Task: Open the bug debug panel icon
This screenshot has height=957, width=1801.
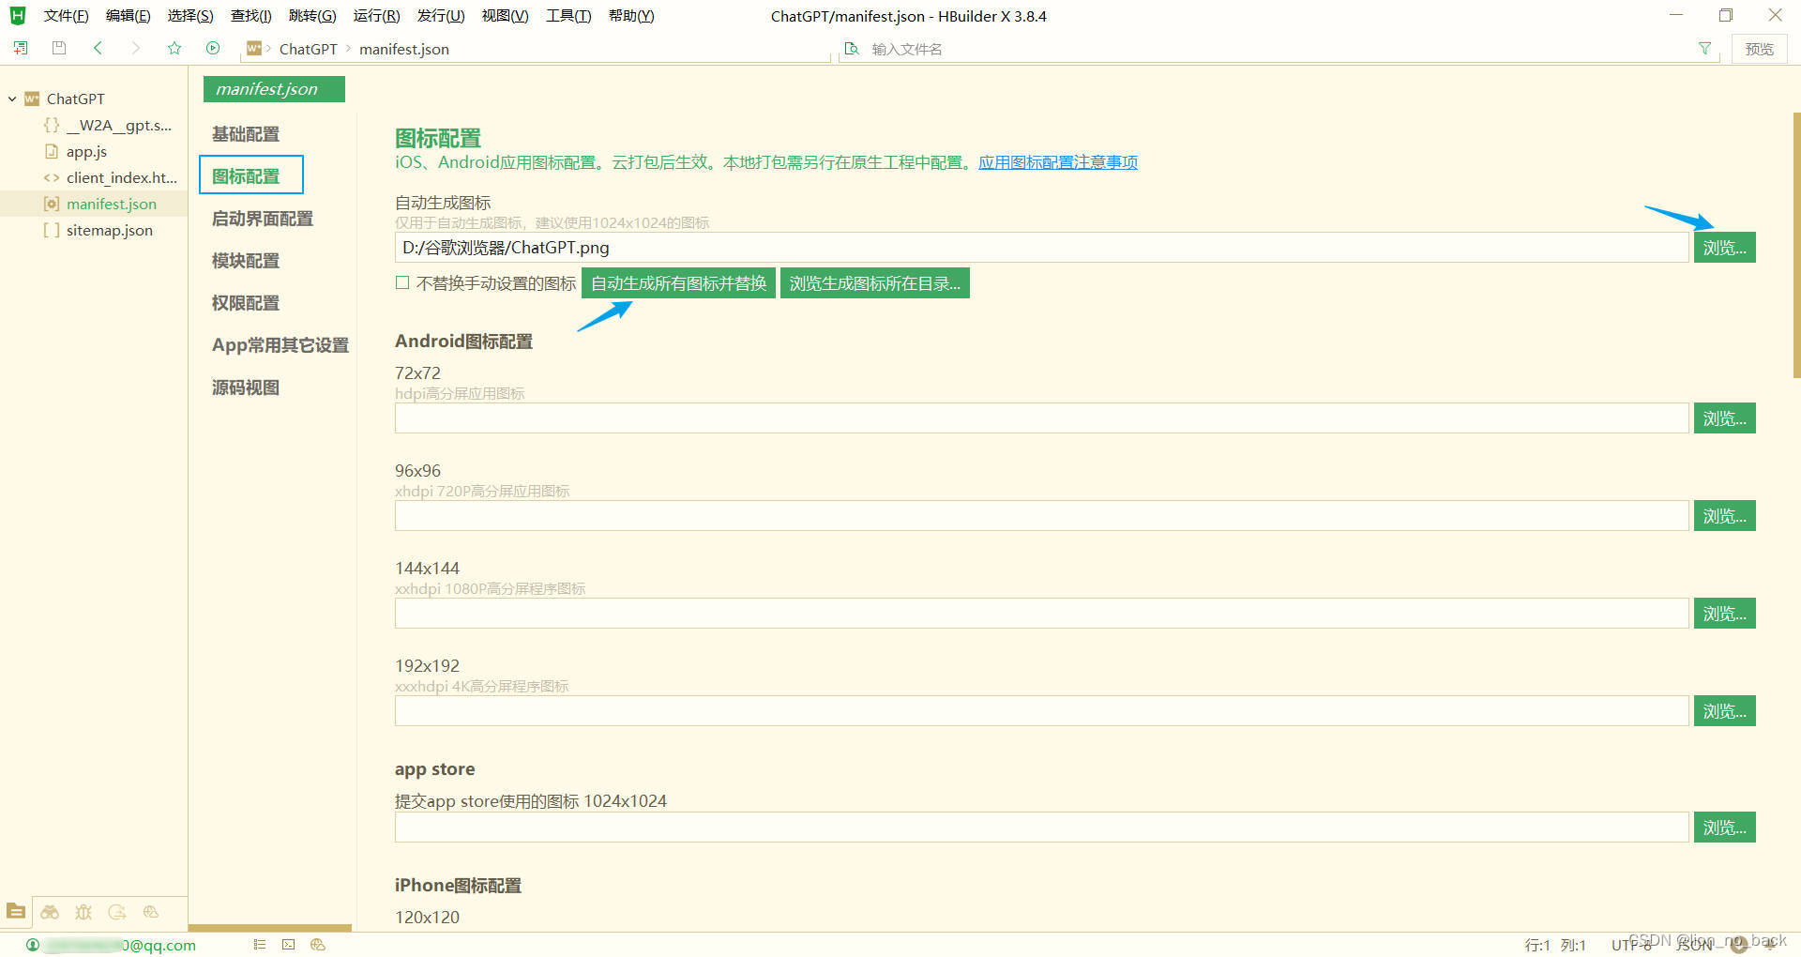Action: [83, 912]
